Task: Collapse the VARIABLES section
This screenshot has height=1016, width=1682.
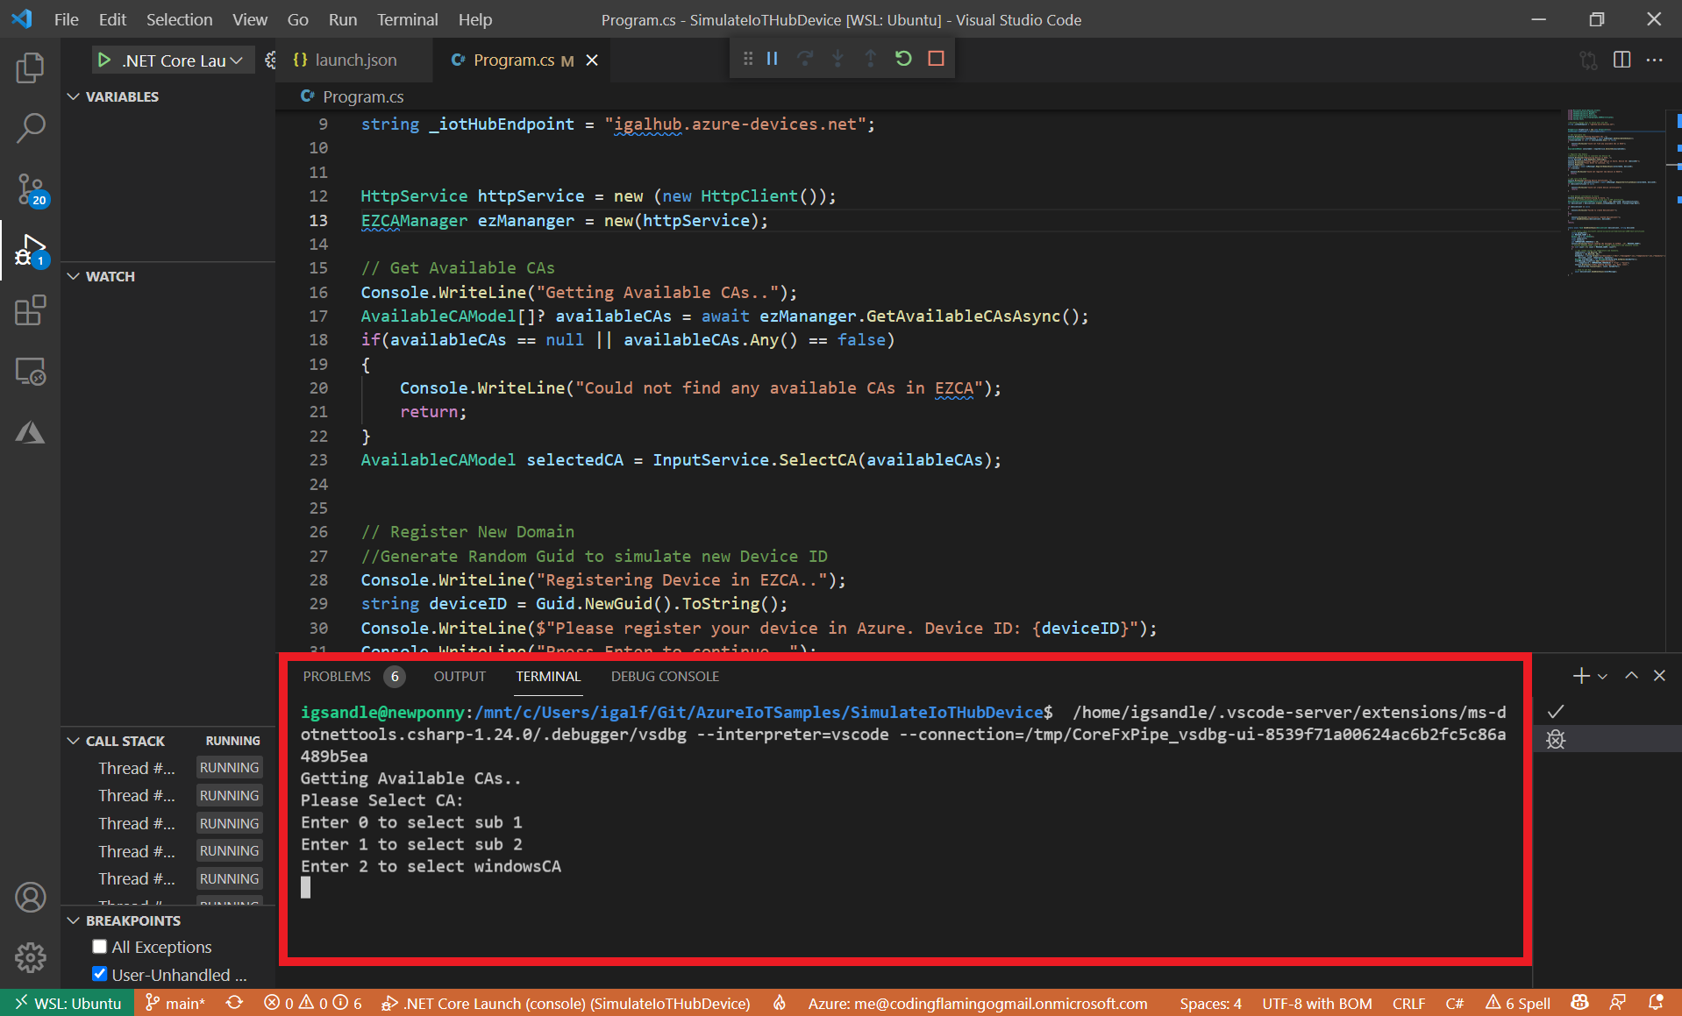Action: point(74,96)
